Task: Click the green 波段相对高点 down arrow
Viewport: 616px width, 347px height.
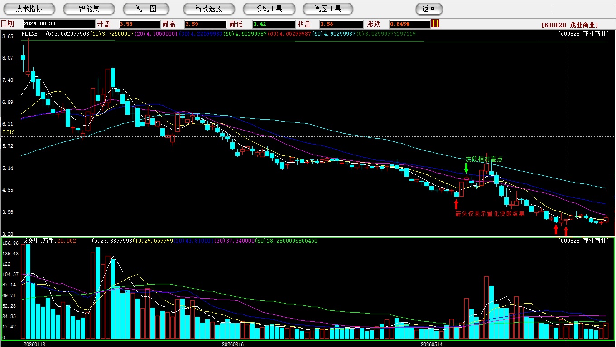Action: coord(466,168)
